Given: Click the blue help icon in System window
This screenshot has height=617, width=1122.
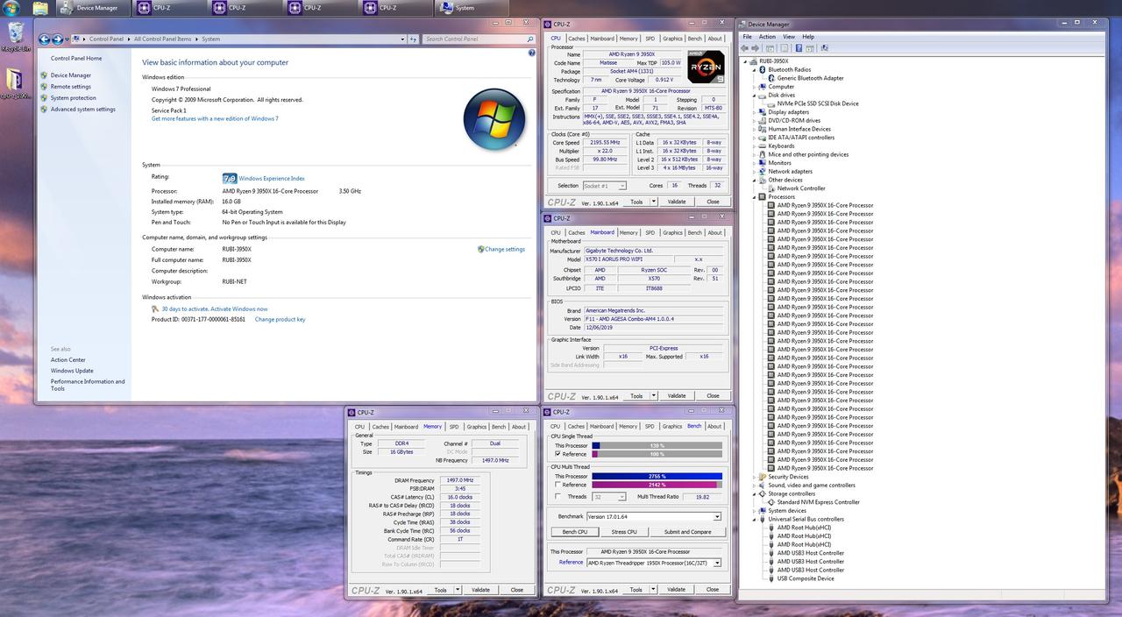Looking at the screenshot, I should (x=531, y=53).
